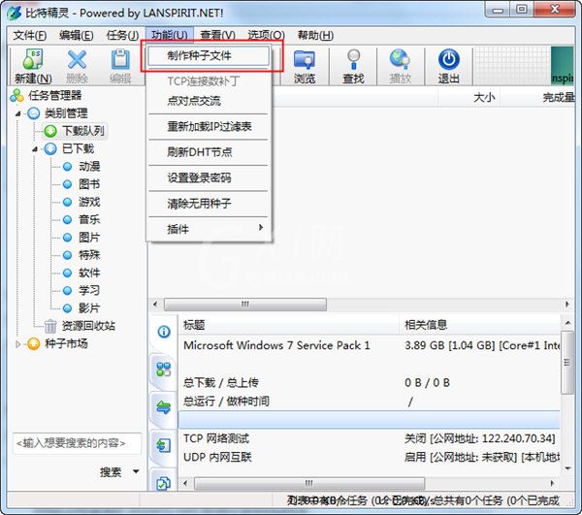This screenshot has height=515, width=582.
Task: Click the task list horizontal scrollbar thumb
Action: 245,305
